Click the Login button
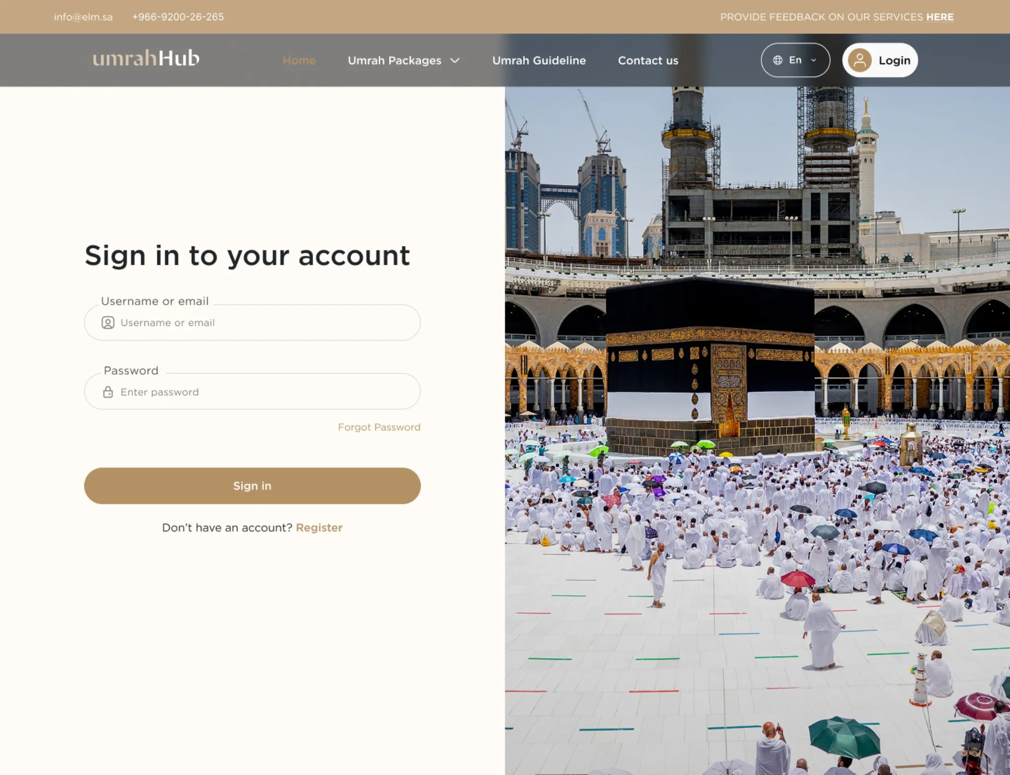Viewport: 1010px width, 775px height. [x=880, y=60]
